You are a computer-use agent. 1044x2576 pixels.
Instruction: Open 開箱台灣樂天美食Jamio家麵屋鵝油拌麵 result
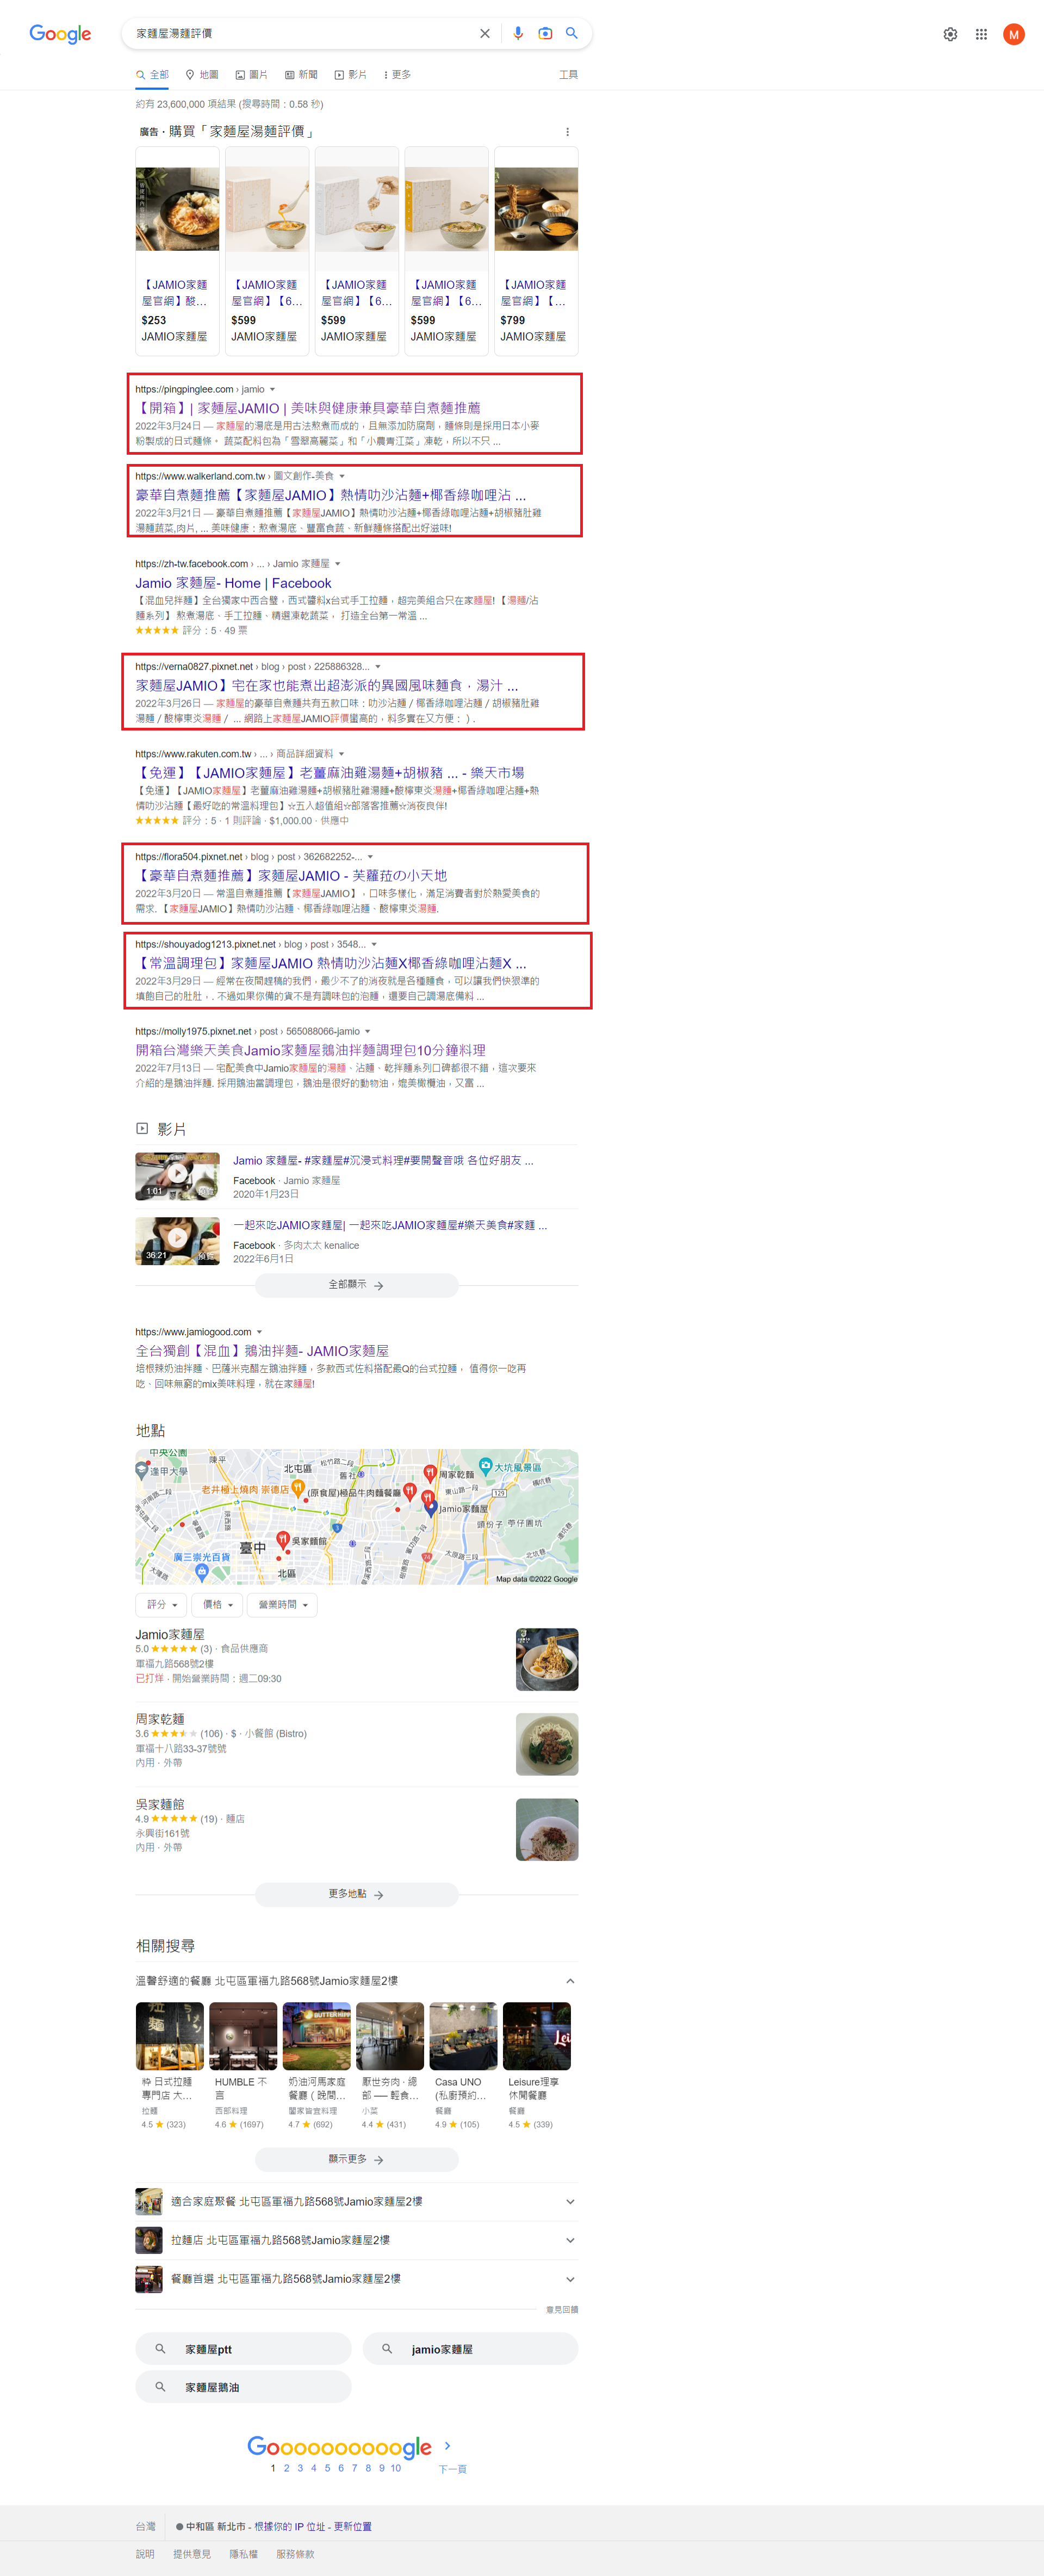pyautogui.click(x=311, y=1050)
